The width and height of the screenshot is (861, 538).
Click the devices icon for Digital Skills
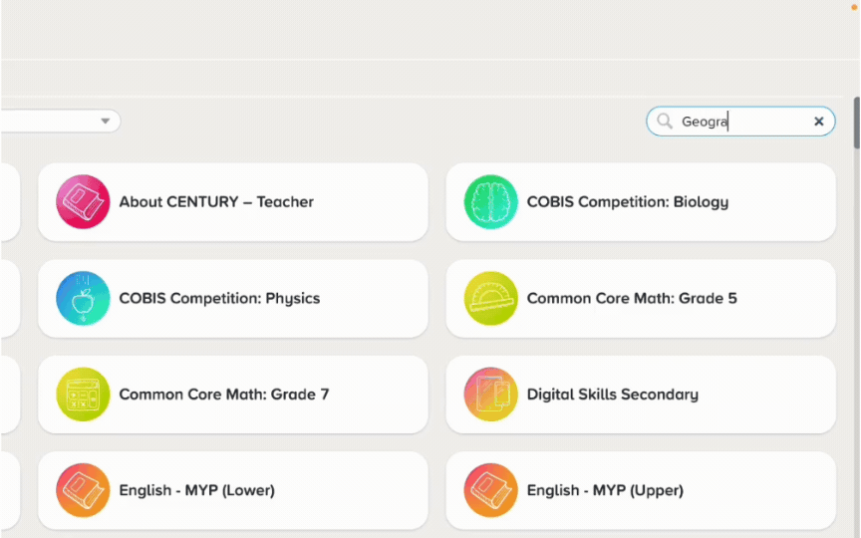(x=491, y=395)
